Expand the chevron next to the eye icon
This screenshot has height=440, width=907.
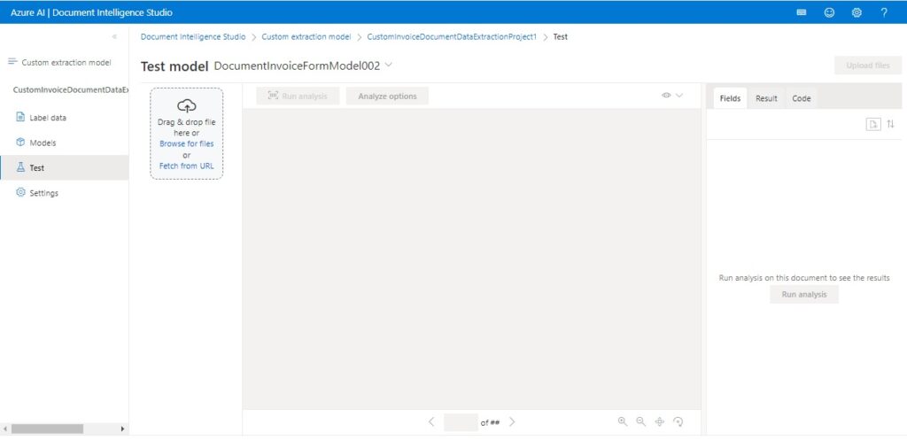pos(679,96)
